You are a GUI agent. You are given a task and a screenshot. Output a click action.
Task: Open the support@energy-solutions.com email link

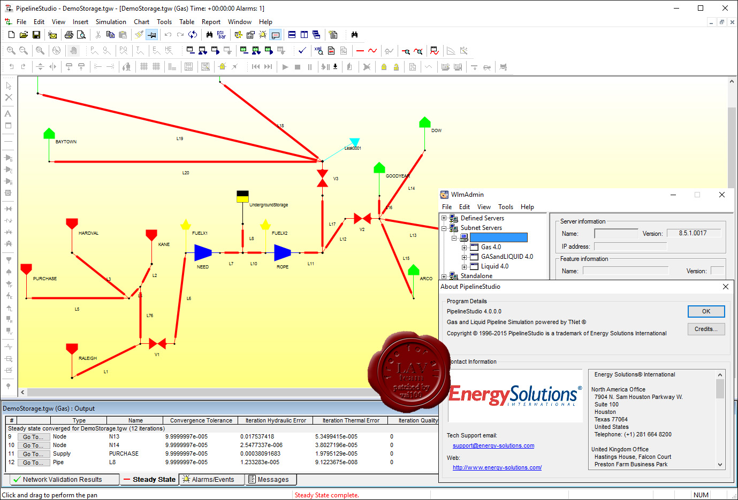coord(493,445)
